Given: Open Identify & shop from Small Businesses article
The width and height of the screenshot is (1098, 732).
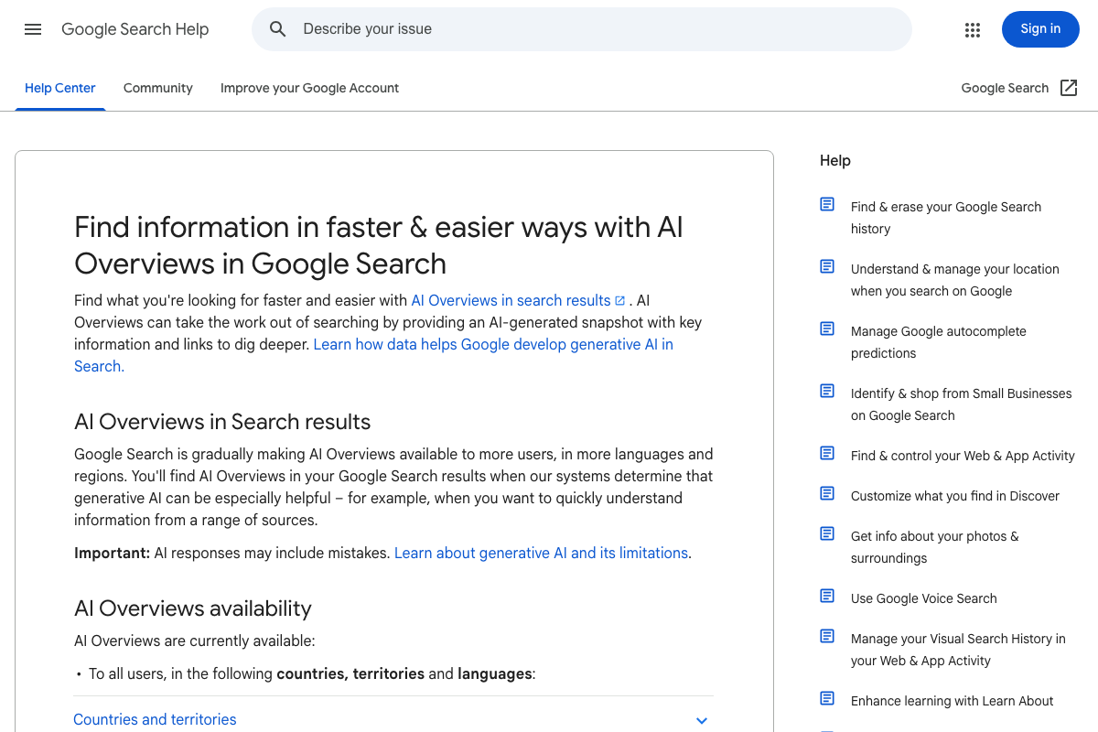Looking at the screenshot, I should 961,404.
